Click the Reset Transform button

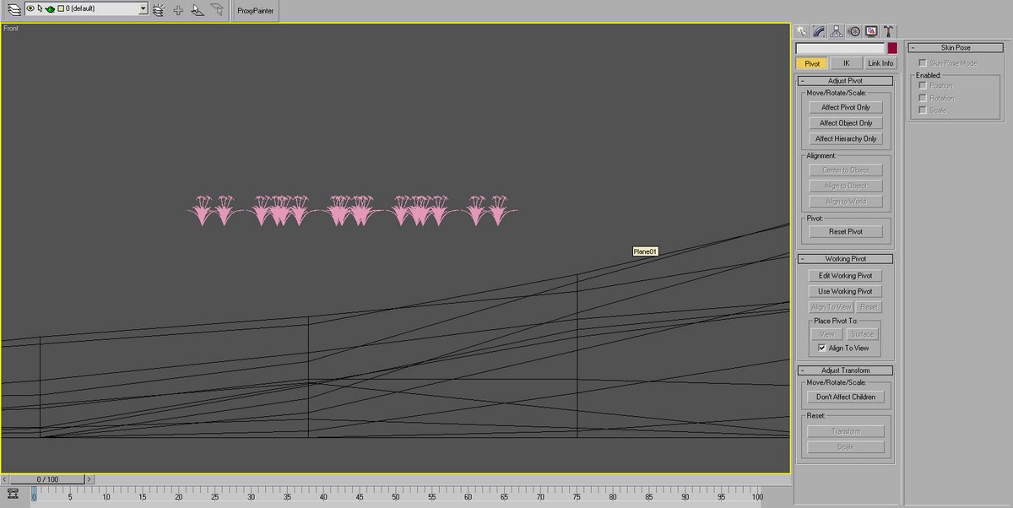coord(846,431)
